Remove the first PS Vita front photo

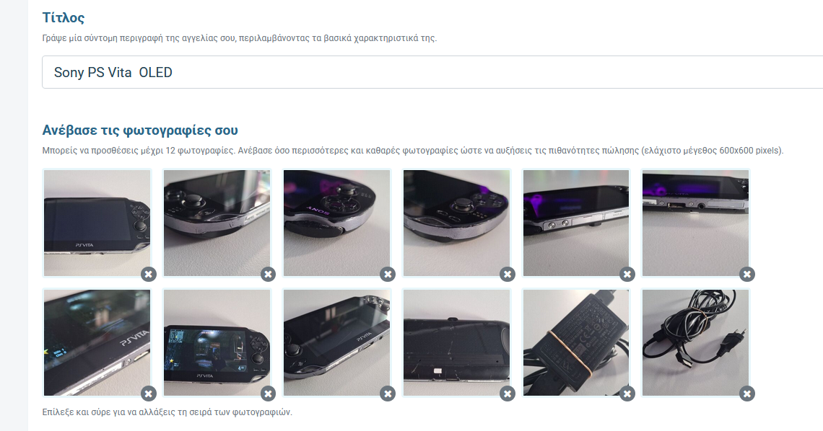(149, 274)
